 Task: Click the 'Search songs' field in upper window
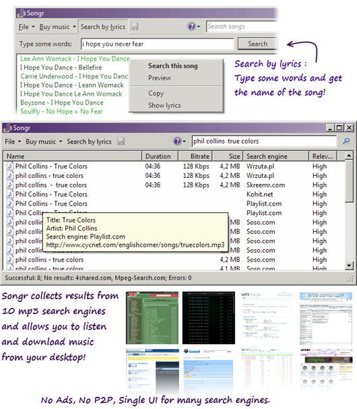click(242, 26)
